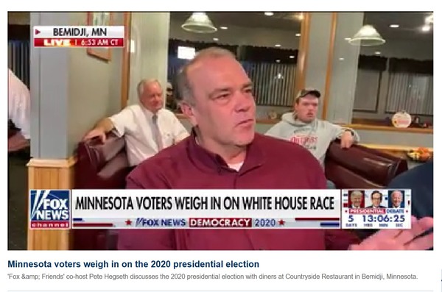The height and width of the screenshot is (292, 442).
Task: Click the 6:53 AM CT time stamp
Action: pyautogui.click(x=99, y=43)
